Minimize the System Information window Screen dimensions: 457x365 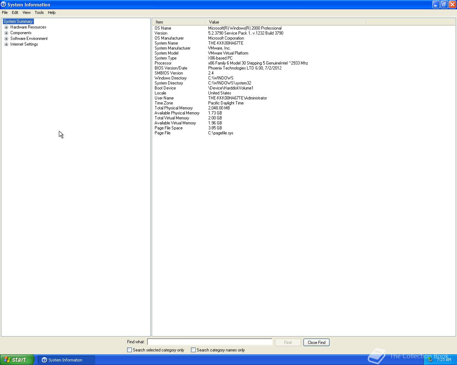coord(436,5)
